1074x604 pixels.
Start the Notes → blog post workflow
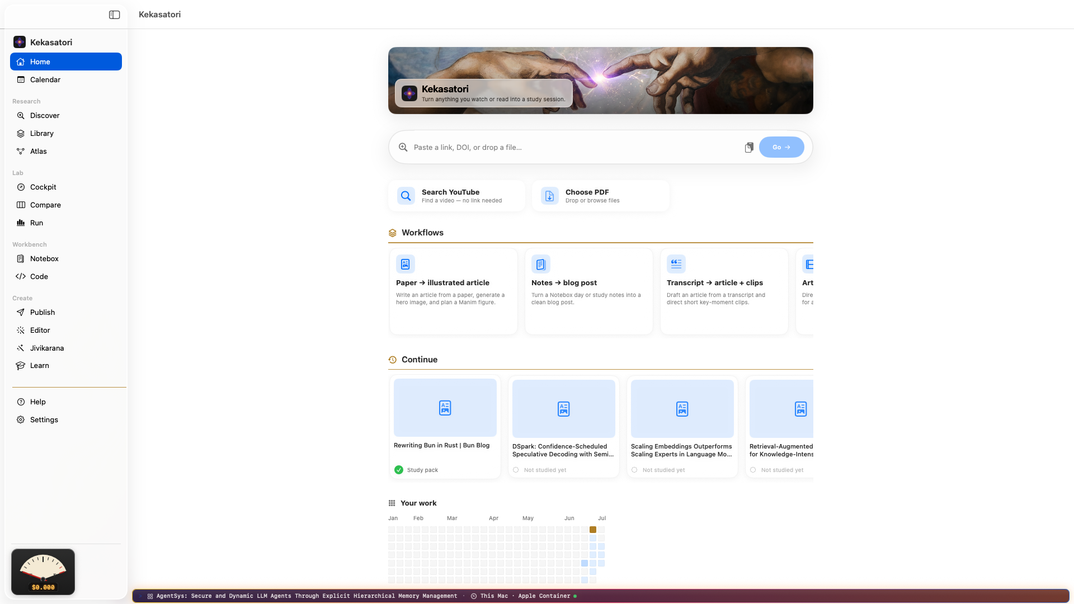click(589, 291)
